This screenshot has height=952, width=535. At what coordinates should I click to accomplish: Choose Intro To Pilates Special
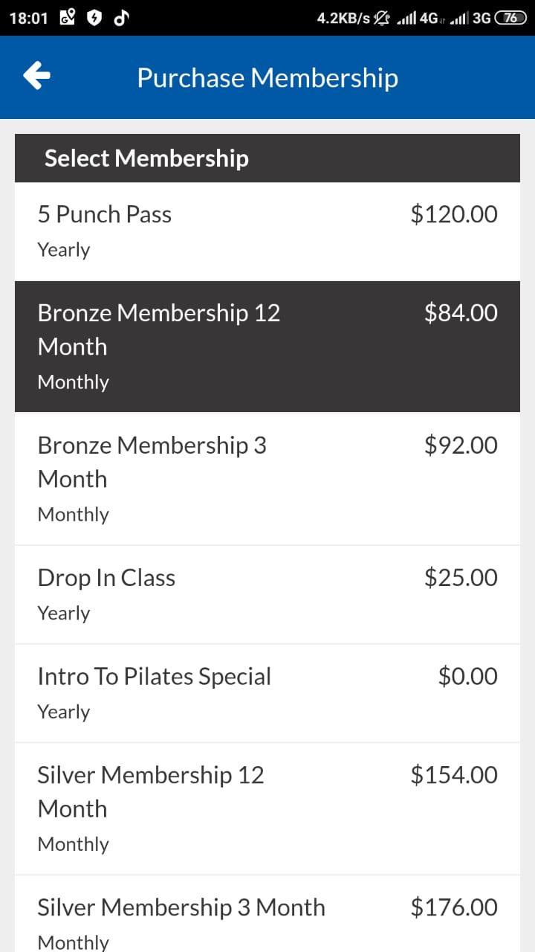267,693
